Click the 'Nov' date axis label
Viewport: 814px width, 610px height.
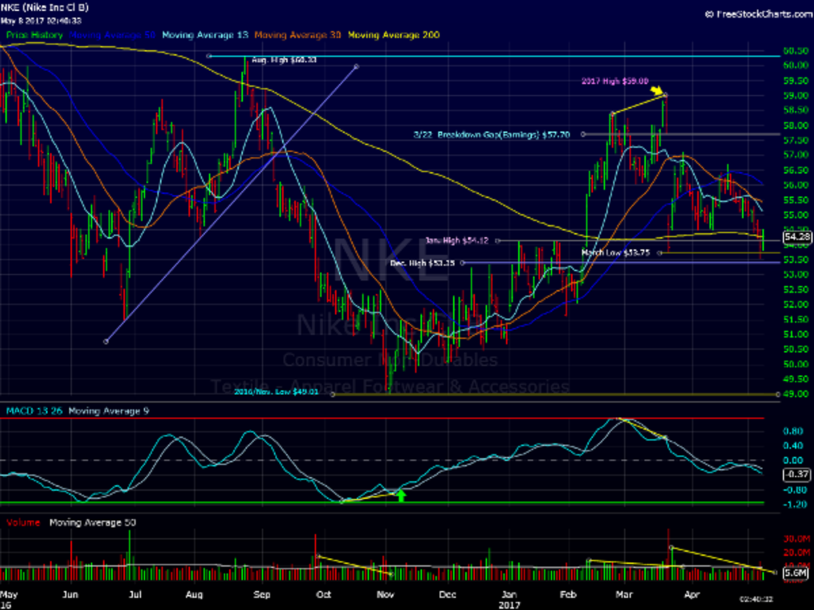tap(386, 593)
